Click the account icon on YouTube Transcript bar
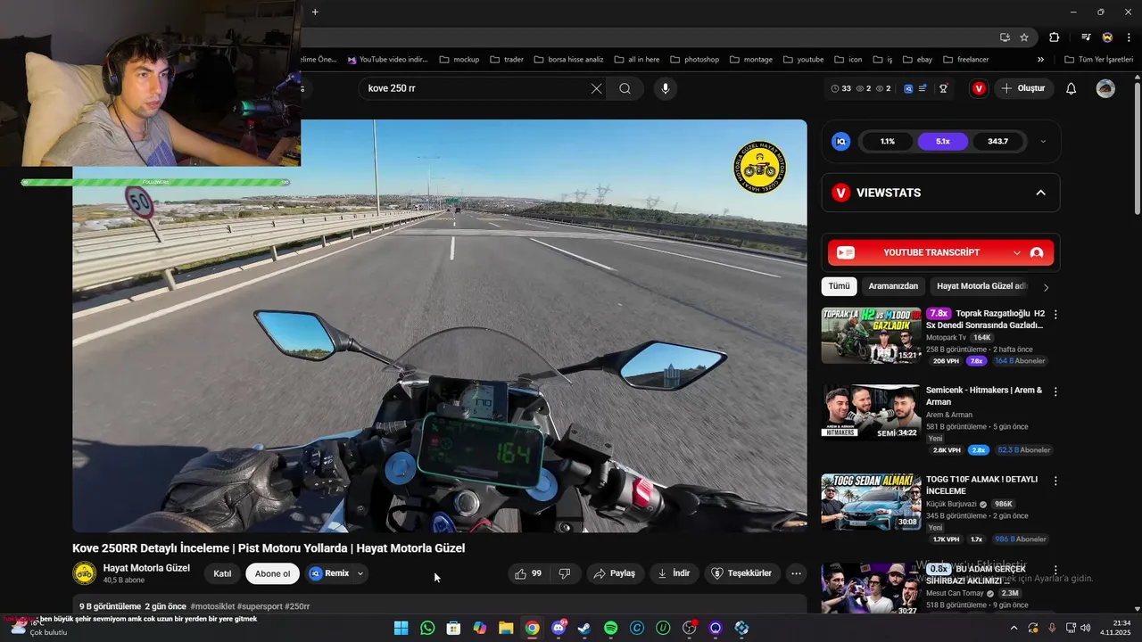 click(x=1037, y=253)
